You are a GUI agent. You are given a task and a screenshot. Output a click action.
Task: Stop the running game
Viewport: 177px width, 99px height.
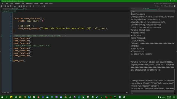pos(24,6)
